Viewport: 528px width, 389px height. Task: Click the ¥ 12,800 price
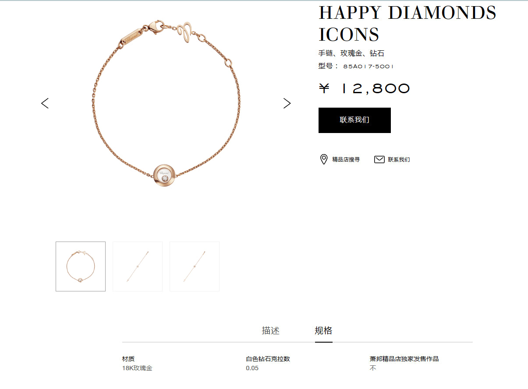pyautogui.click(x=365, y=89)
